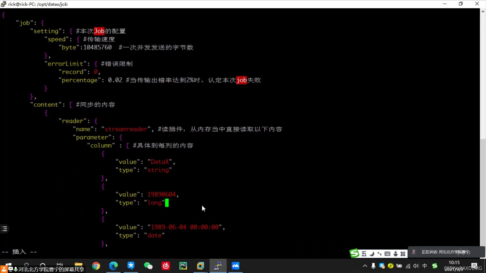Open the Sogou toolbox four-leaf icon
Viewport: 486px width, 273px height.
pos(403,254)
